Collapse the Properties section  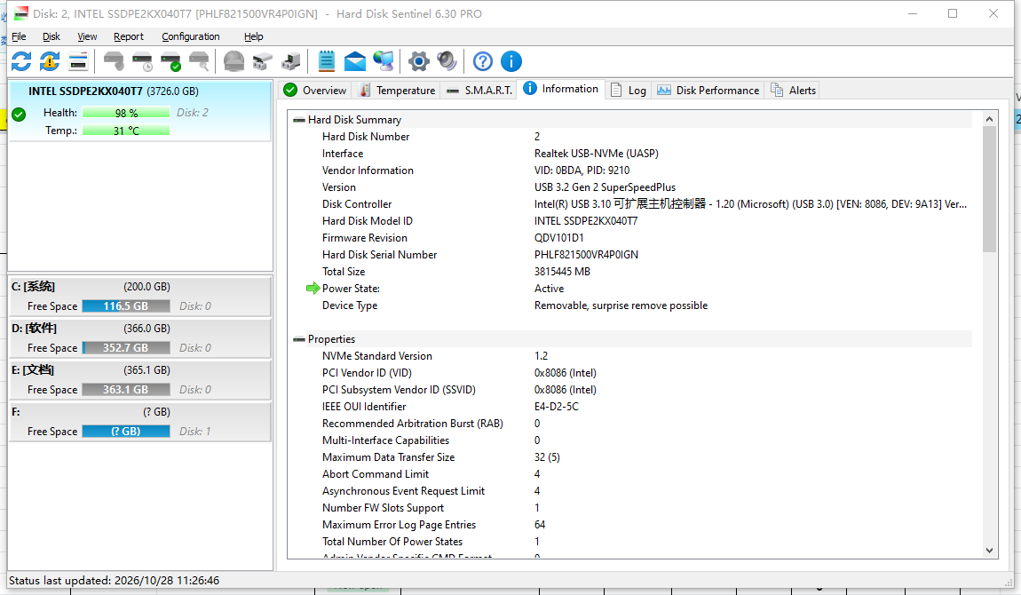(299, 339)
